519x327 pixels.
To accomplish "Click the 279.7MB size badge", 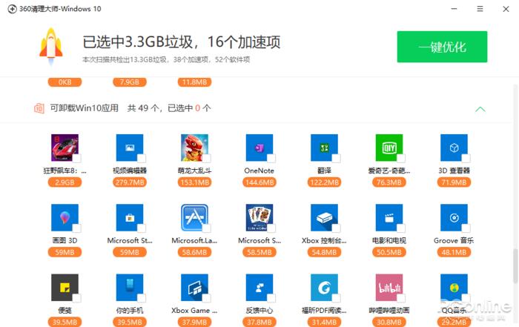I will [x=130, y=182].
